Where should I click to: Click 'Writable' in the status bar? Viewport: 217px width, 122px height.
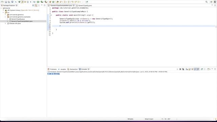(130, 119)
